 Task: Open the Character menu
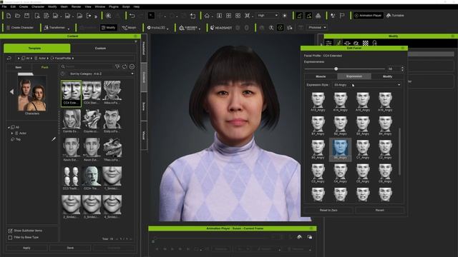[38, 6]
